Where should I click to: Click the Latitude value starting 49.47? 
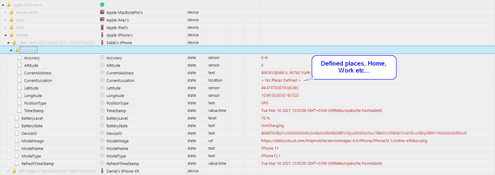(280, 88)
